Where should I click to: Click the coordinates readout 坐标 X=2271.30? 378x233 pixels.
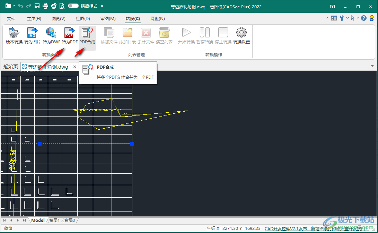tap(234, 228)
